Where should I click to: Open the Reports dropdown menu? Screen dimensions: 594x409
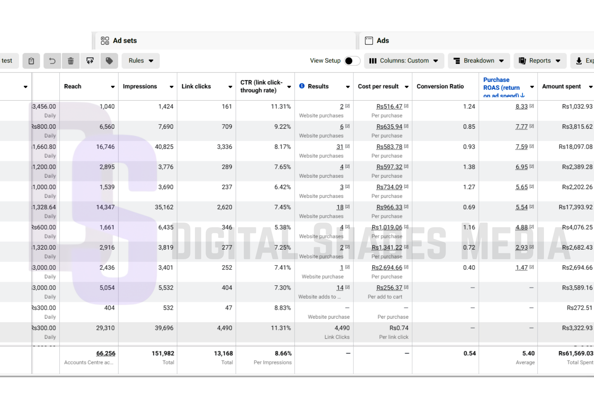(540, 61)
